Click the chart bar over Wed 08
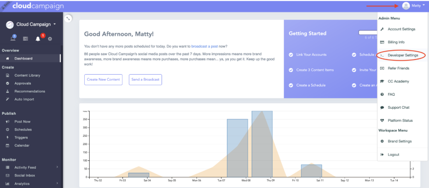This screenshot has width=429, height=188. point(238,148)
